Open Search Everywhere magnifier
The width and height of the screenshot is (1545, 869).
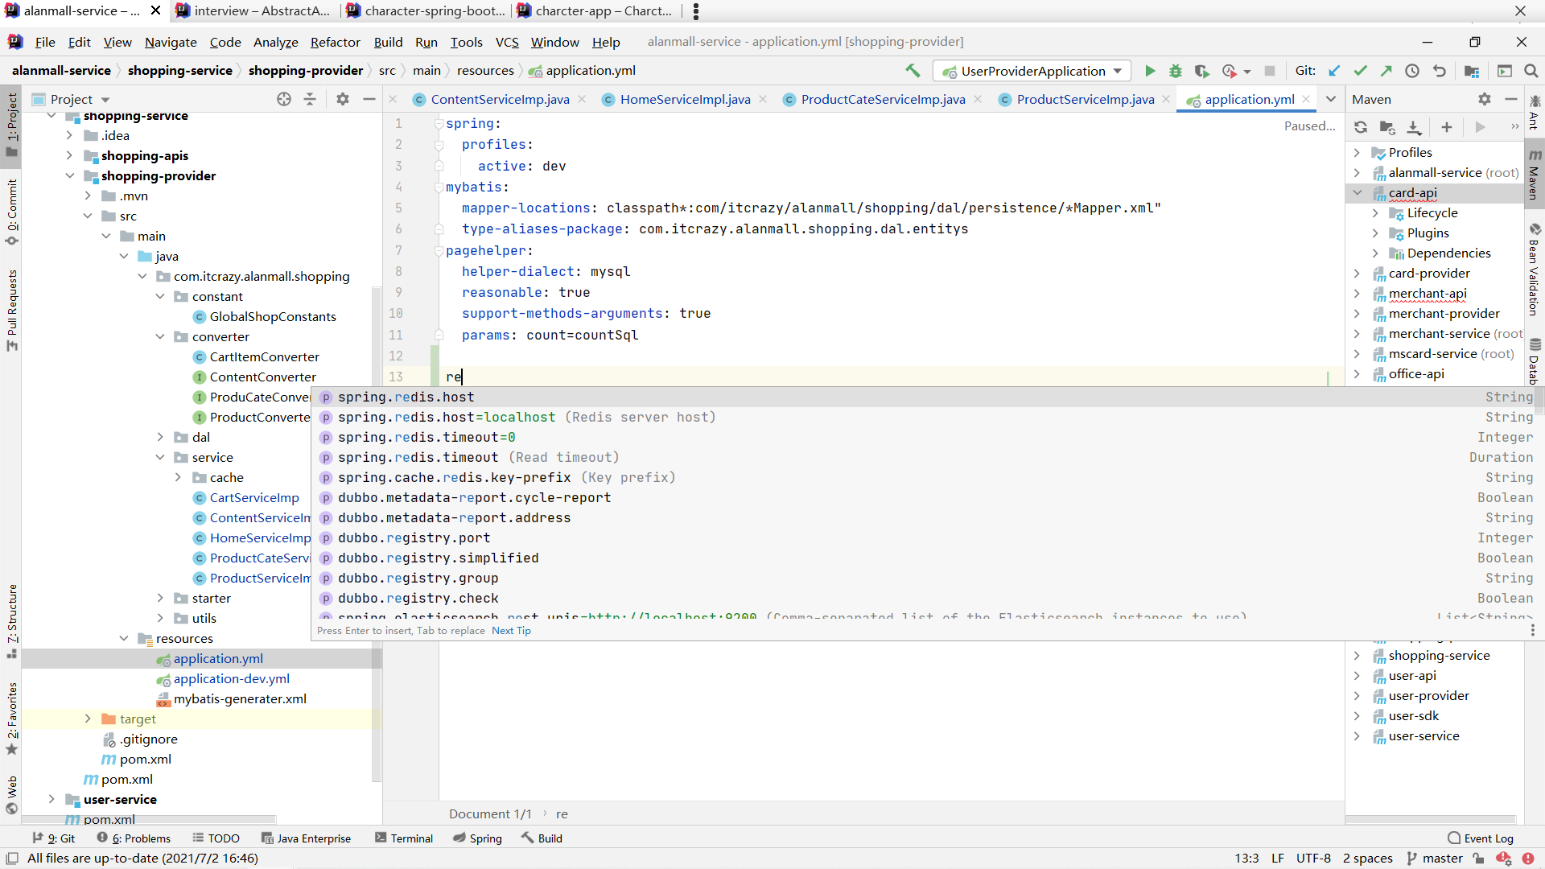click(1531, 71)
